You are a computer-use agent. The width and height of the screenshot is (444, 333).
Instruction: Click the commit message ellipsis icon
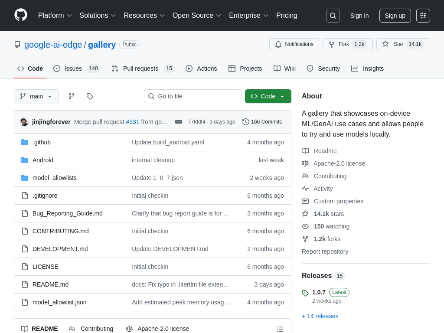point(179,122)
